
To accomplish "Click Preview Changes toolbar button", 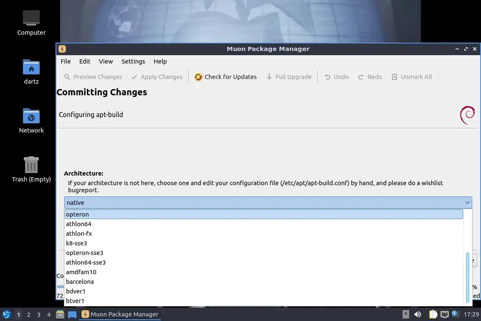I will coord(93,77).
